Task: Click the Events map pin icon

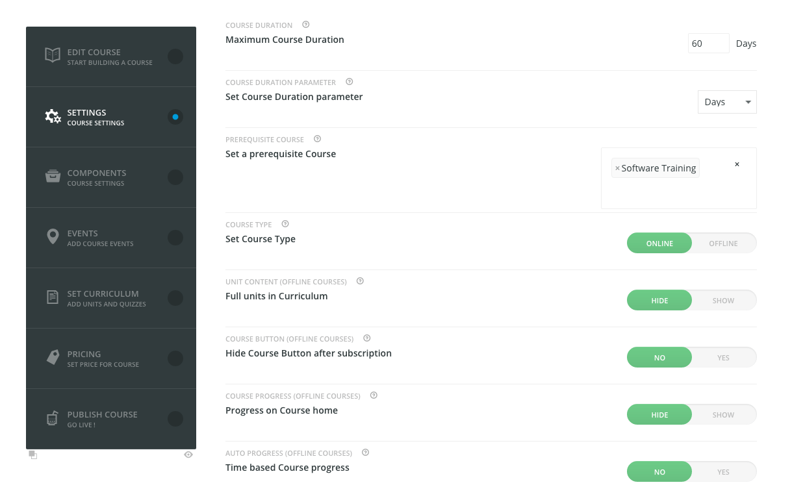Action: [53, 237]
